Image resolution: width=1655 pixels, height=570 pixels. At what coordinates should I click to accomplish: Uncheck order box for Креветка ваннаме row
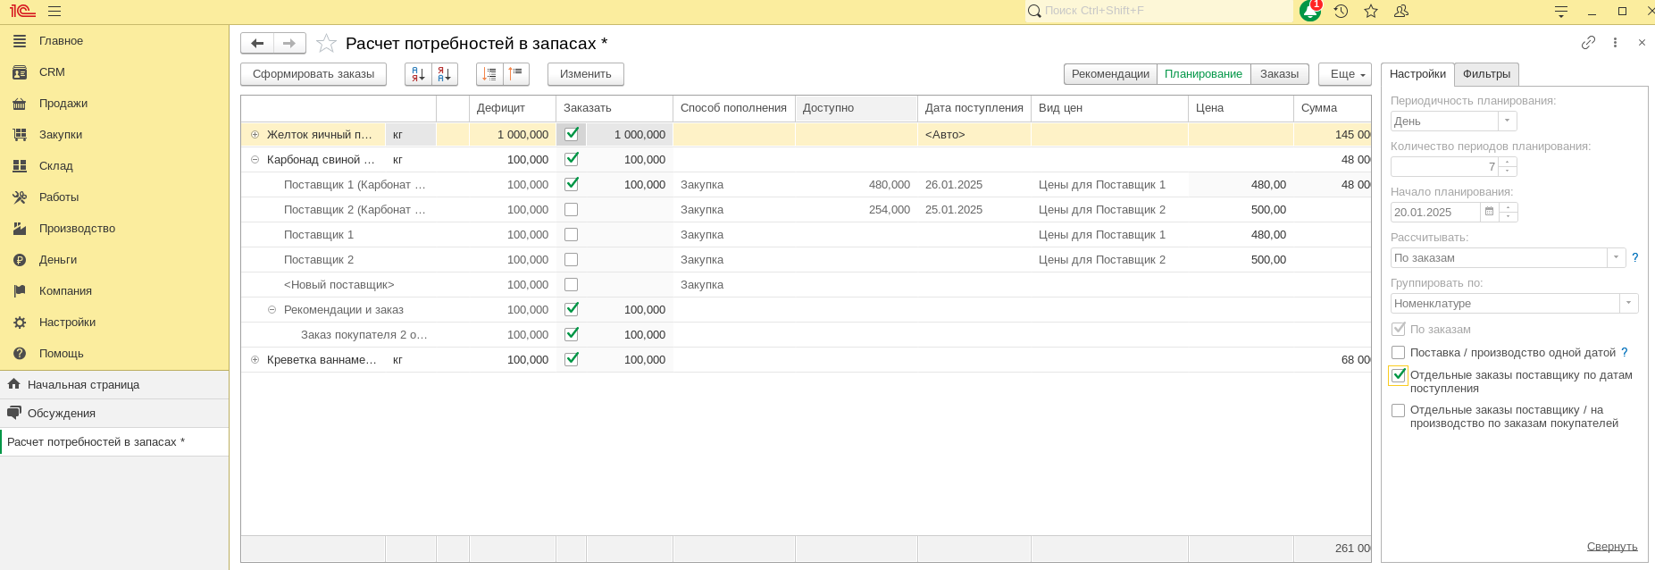(572, 359)
